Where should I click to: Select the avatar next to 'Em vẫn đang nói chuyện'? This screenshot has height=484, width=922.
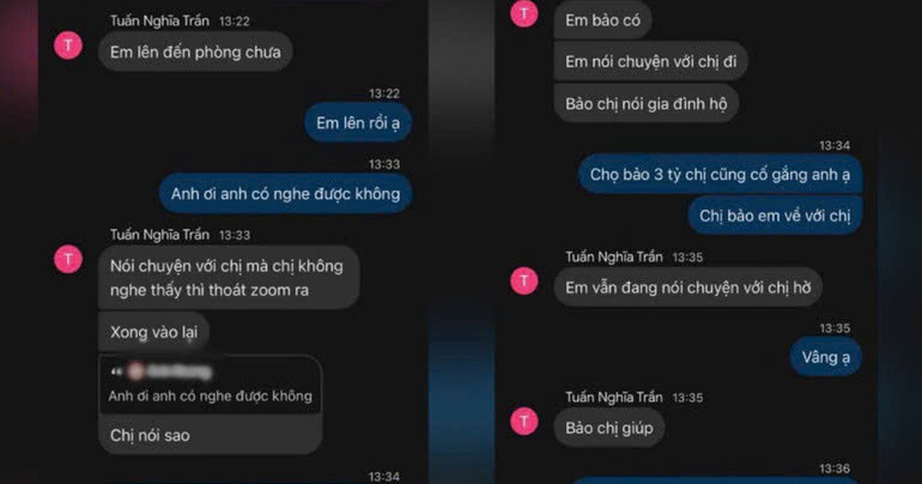(525, 281)
